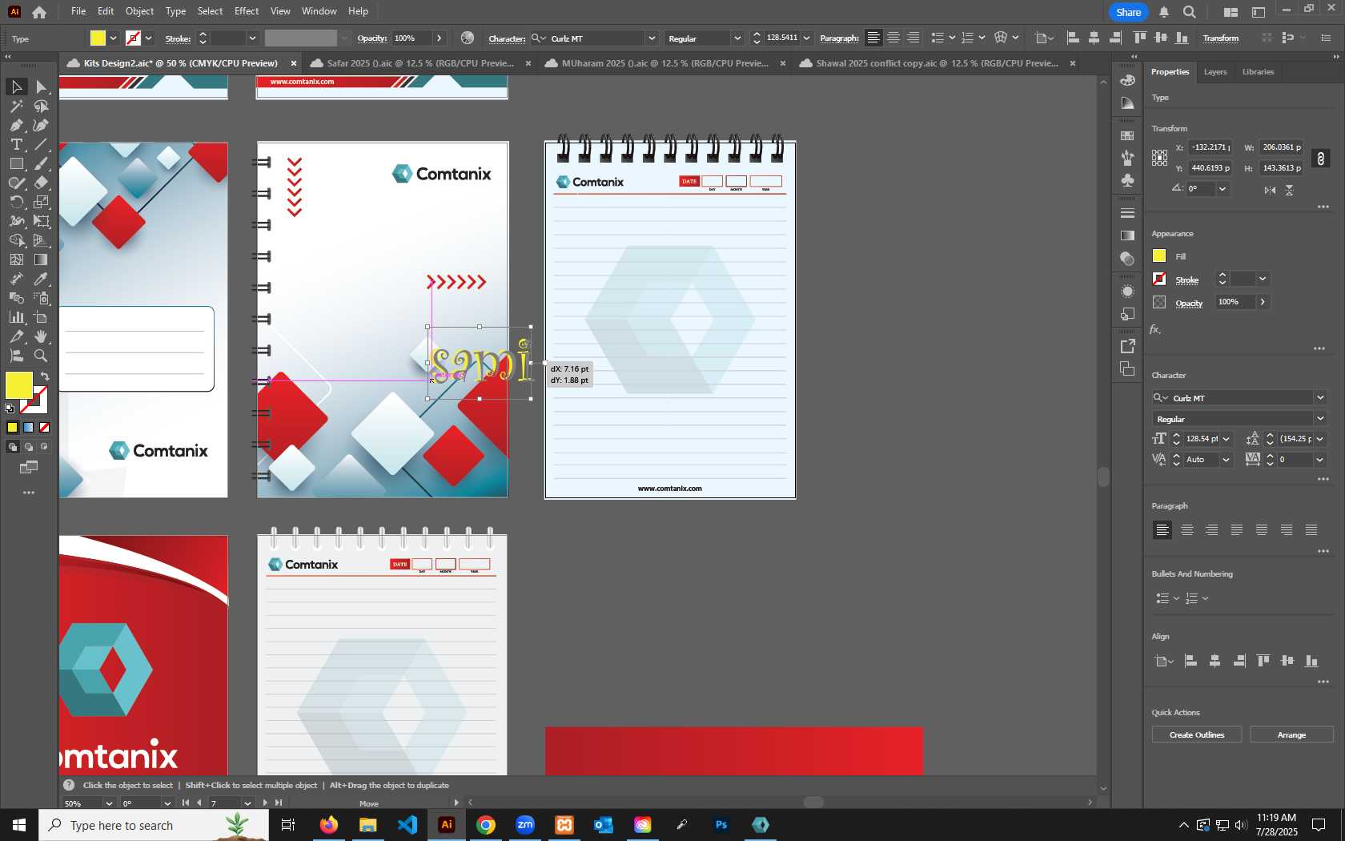Click the Share button
The image size is (1345, 841).
pyautogui.click(x=1128, y=12)
